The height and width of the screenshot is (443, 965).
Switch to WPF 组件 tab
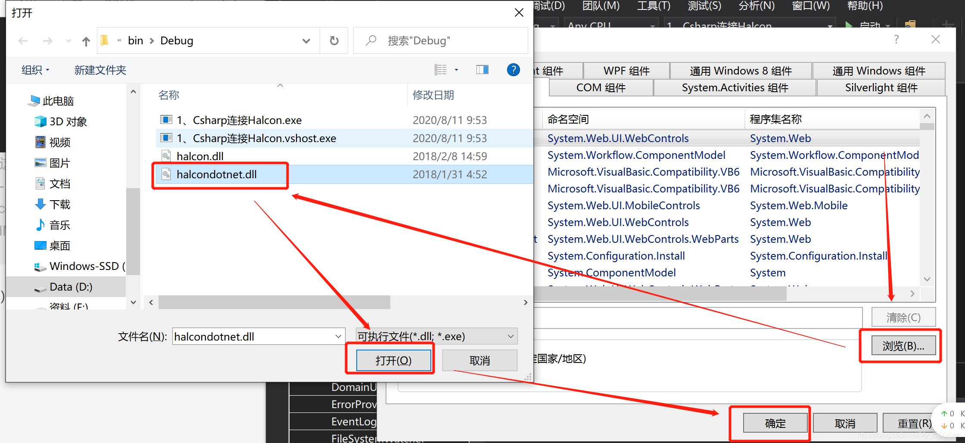(626, 71)
